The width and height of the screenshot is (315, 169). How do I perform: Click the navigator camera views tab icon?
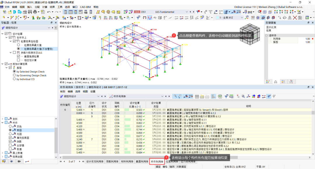pos(19,161)
